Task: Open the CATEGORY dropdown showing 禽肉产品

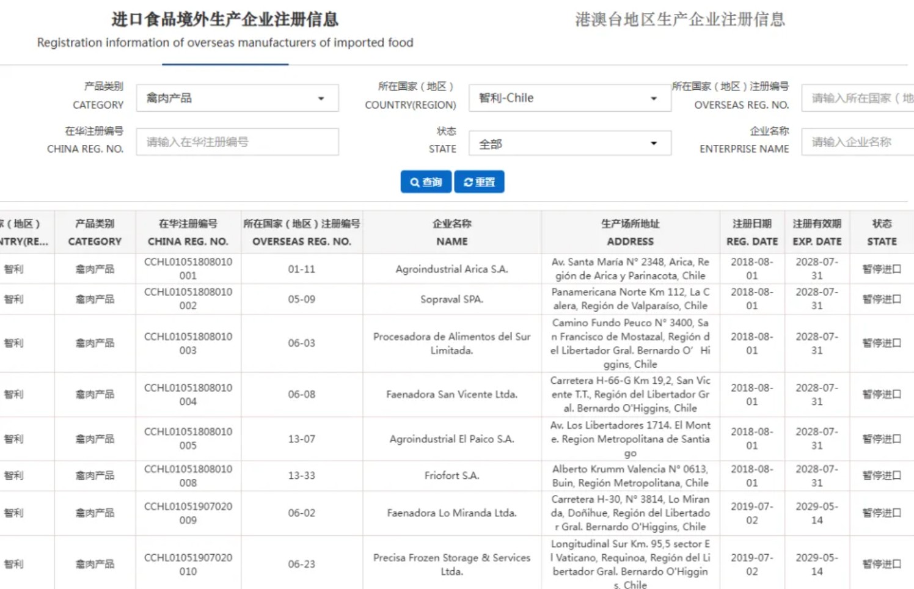Action: coord(237,98)
